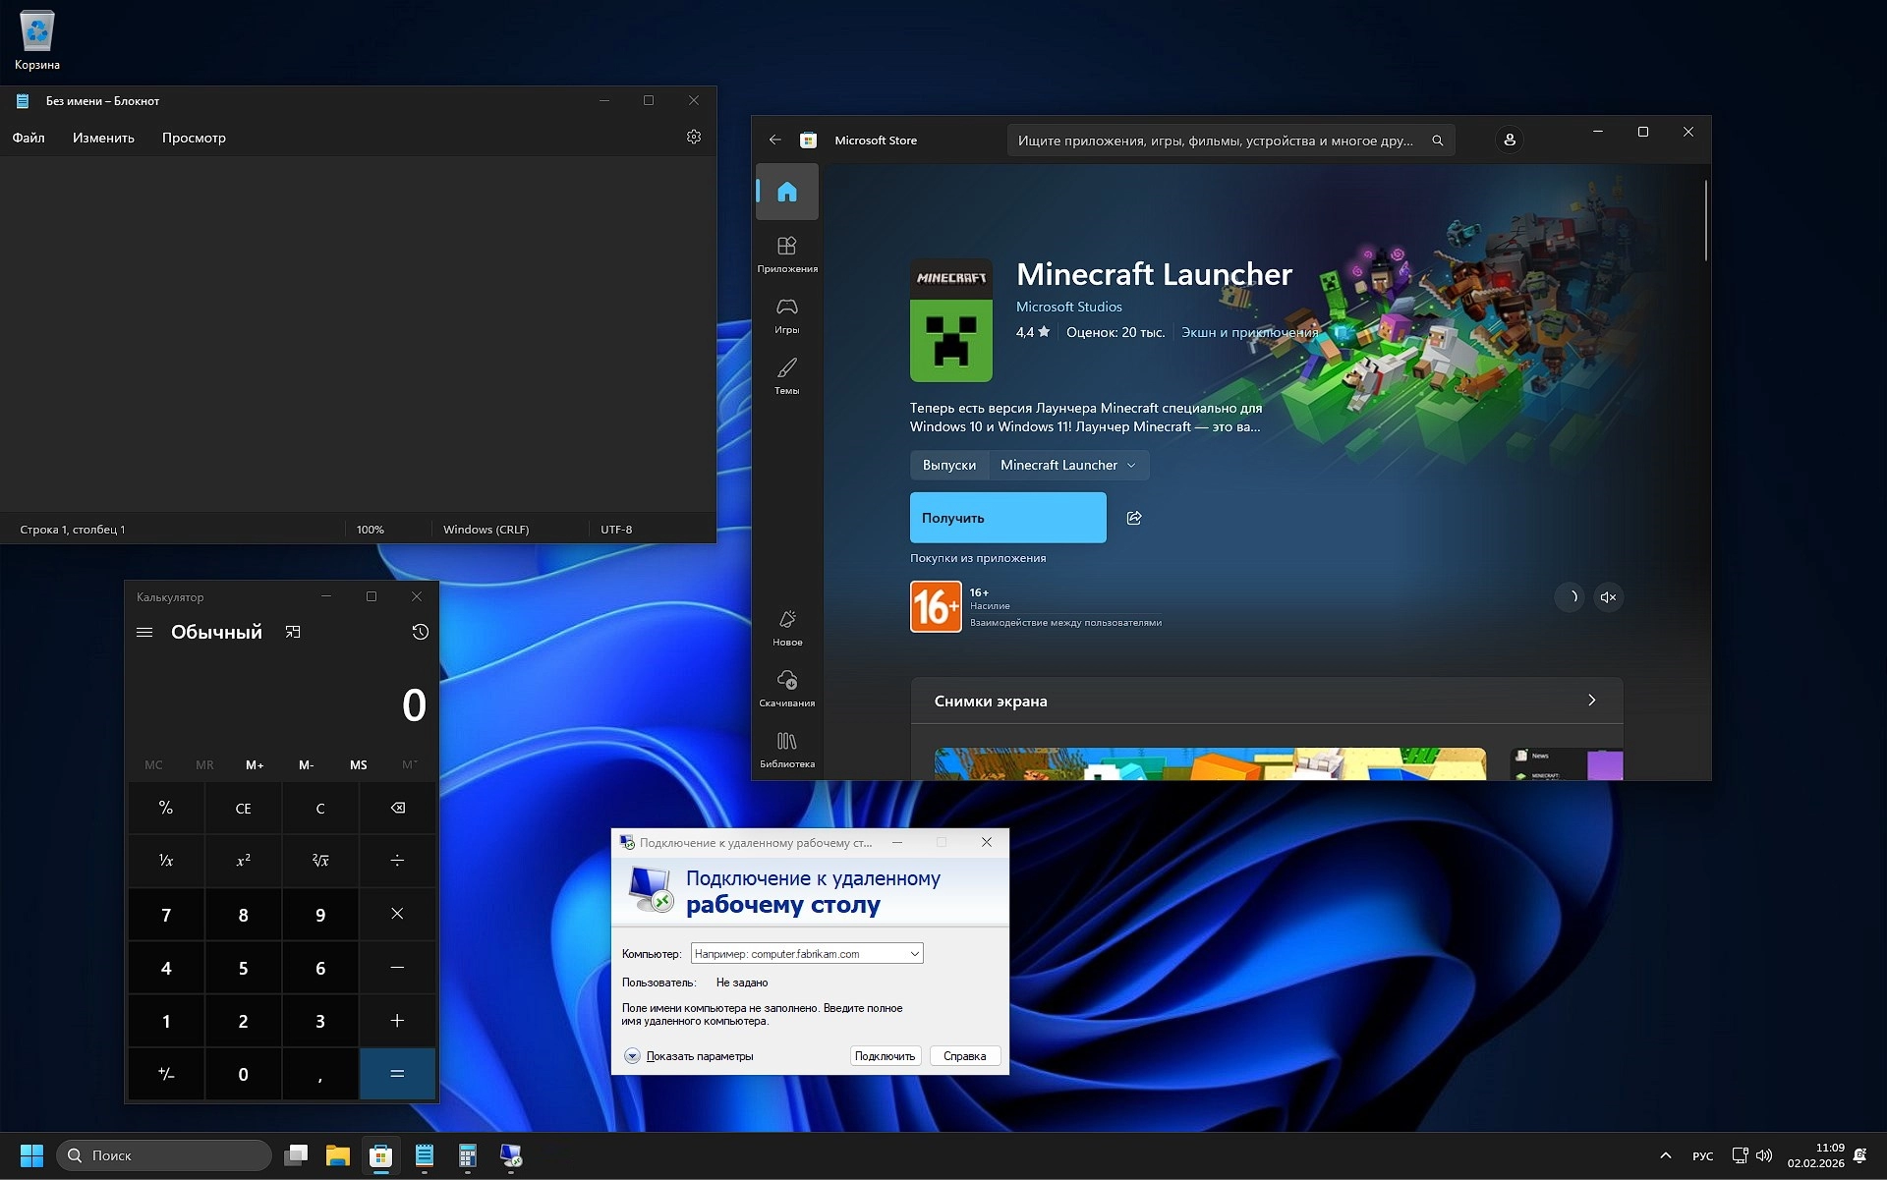Mute the Minecraft trailer audio

click(x=1608, y=596)
